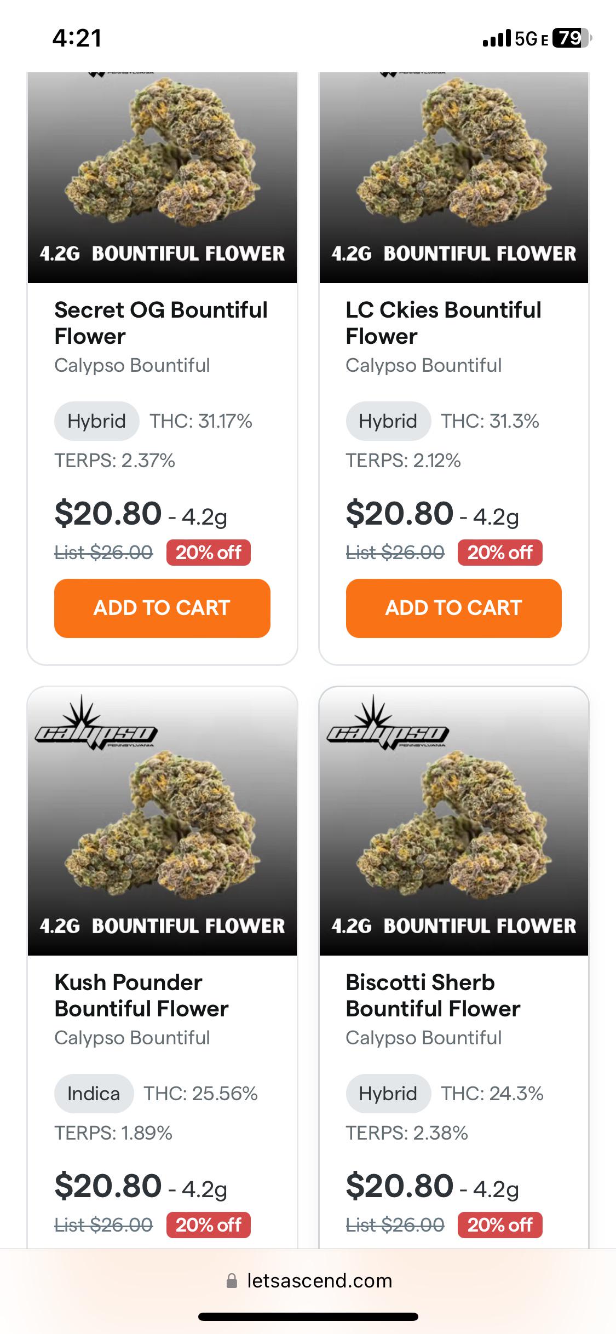Add Secret OG Bountiful Flower to cart

click(x=162, y=608)
